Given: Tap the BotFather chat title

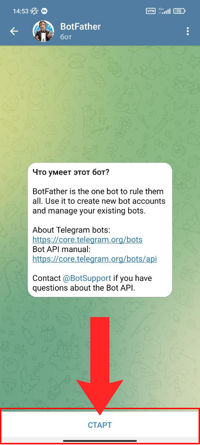Looking at the screenshot, I should coord(80,27).
